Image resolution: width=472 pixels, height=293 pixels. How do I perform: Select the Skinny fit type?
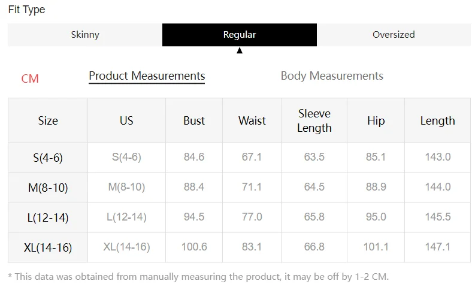[85, 35]
